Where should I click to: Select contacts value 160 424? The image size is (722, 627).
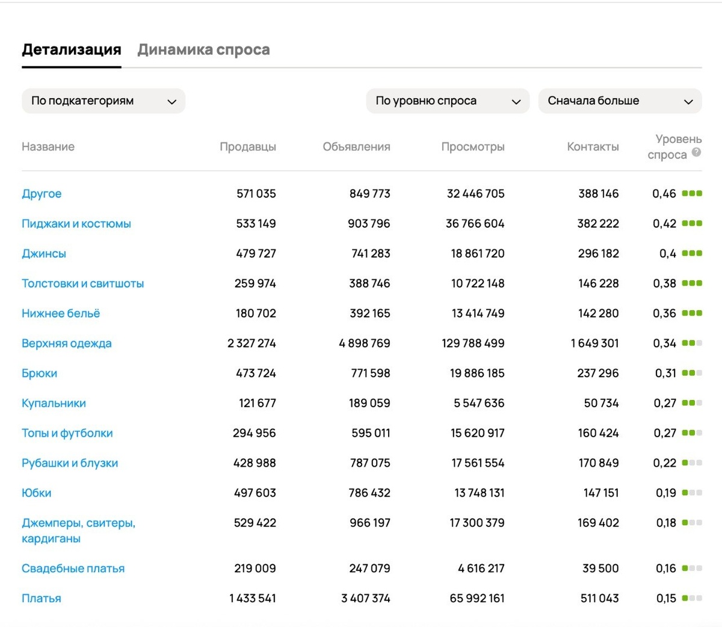coord(599,433)
